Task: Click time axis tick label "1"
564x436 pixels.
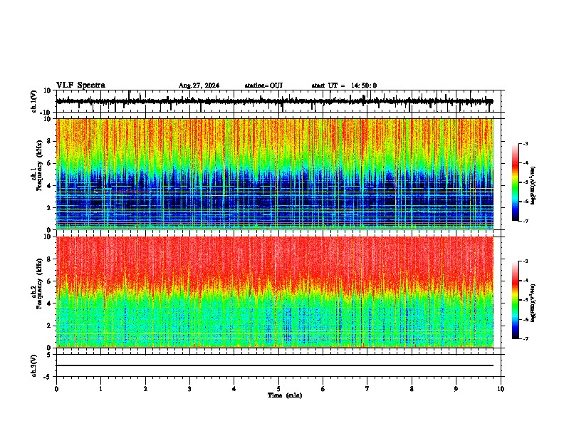Action: [x=100, y=389]
